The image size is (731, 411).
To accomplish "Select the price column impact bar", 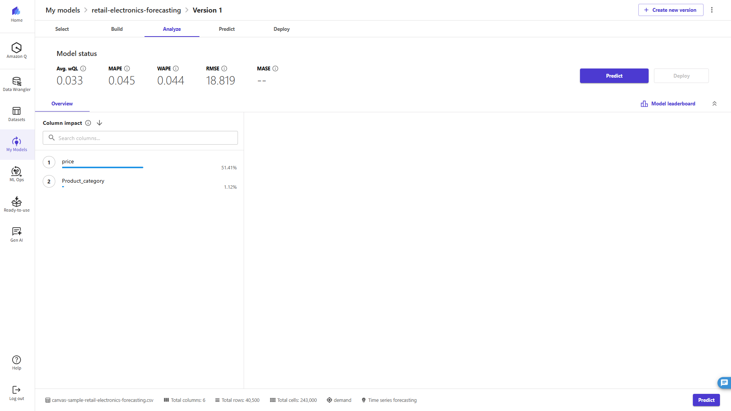I will [103, 167].
